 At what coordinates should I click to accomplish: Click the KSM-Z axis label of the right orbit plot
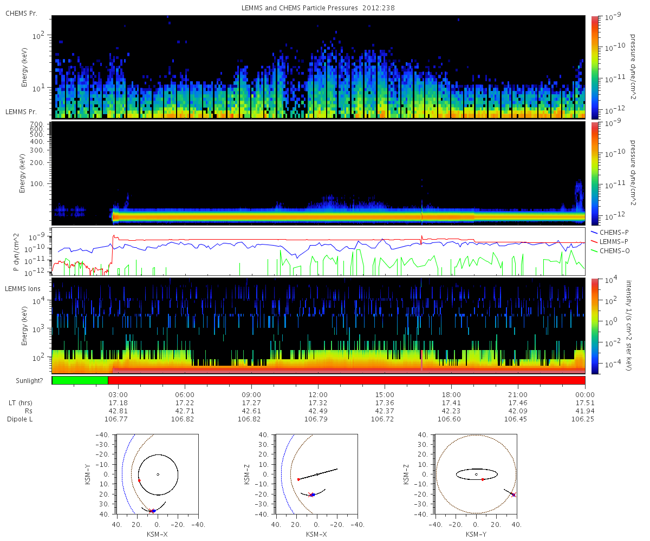tap(406, 474)
